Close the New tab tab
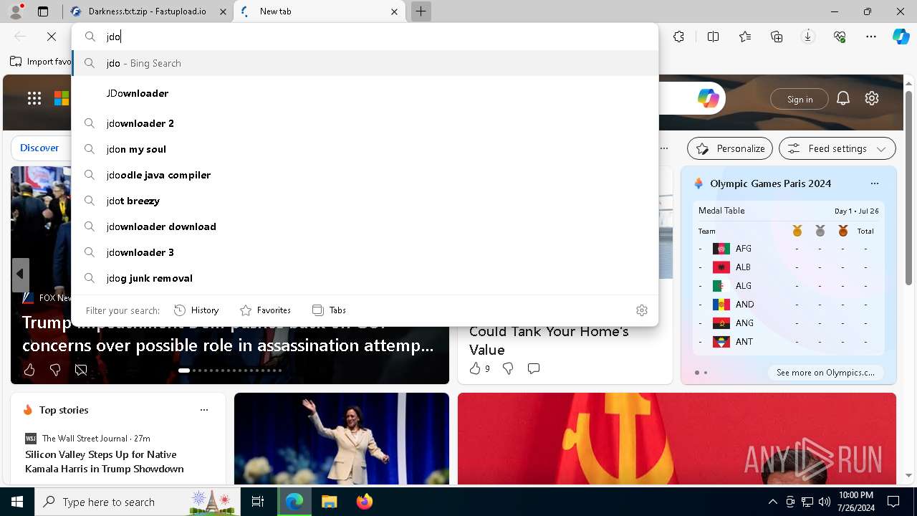This screenshot has width=917, height=516. pyautogui.click(x=394, y=11)
